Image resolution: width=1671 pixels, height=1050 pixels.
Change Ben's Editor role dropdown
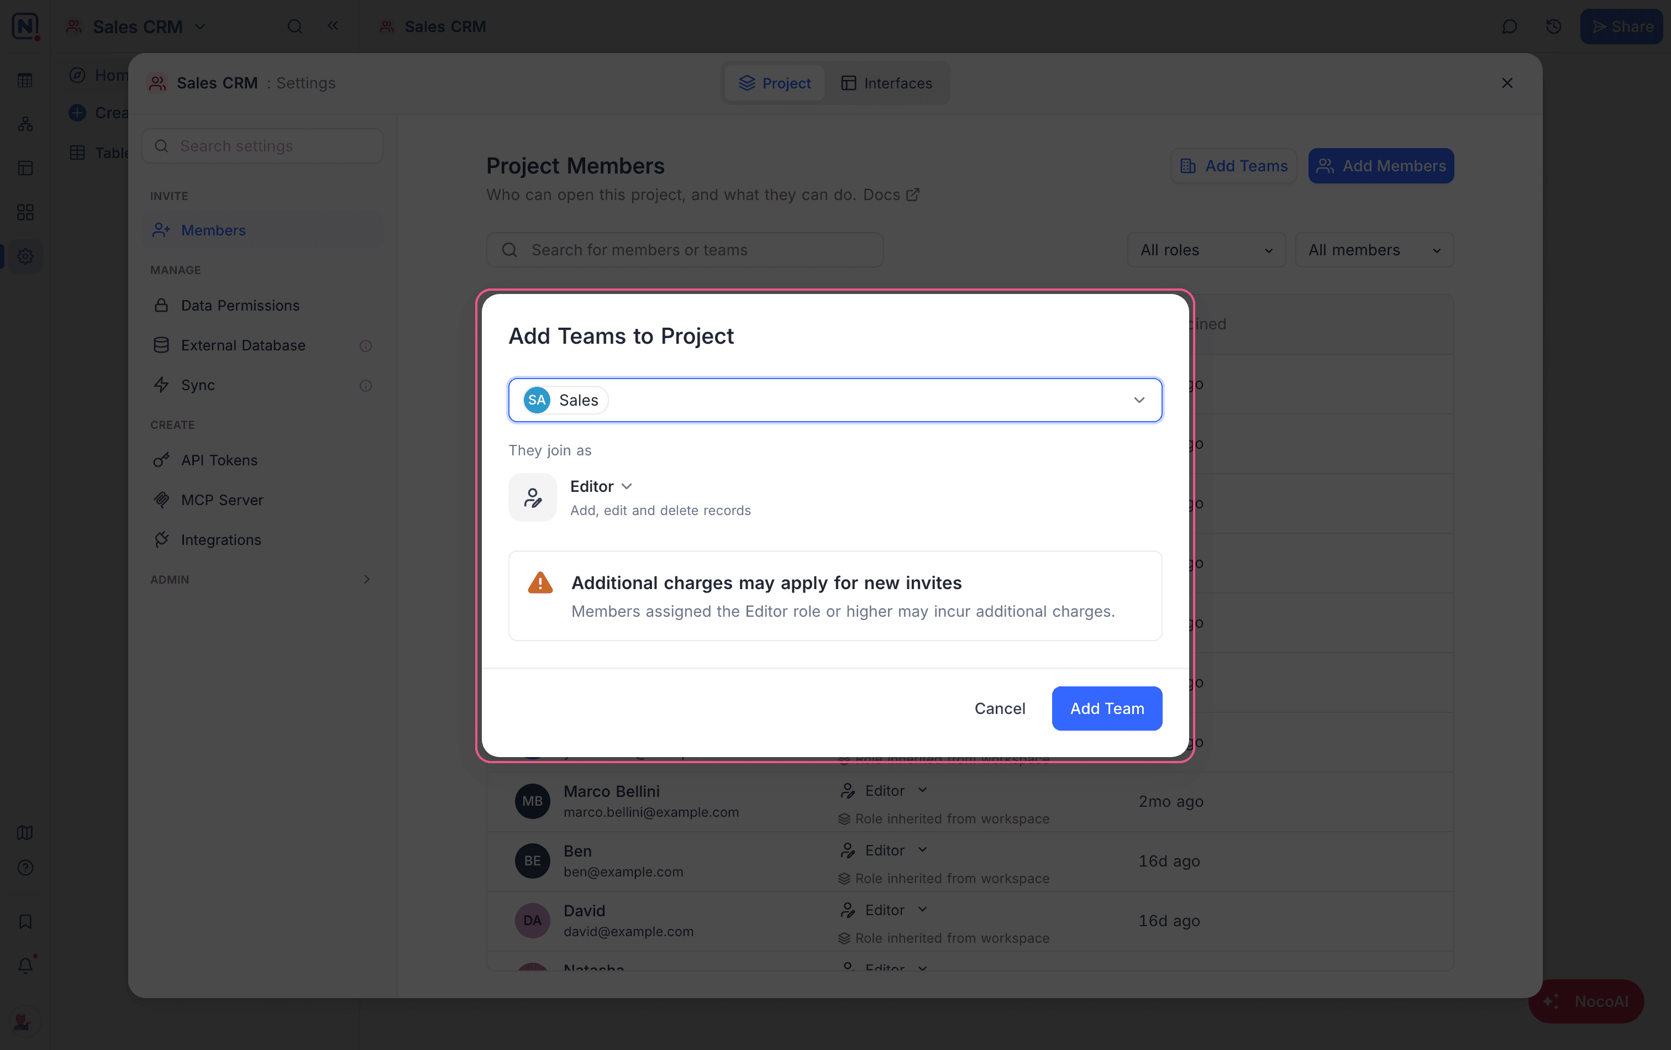pos(884,850)
